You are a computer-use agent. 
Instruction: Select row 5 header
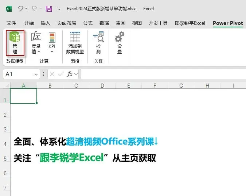pyautogui.click(x=5, y=154)
